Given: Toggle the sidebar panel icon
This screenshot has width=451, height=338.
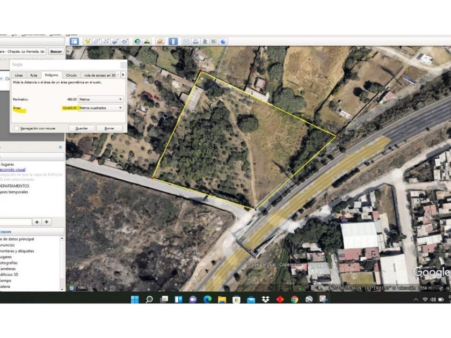Looking at the screenshot, I should coord(74,41).
